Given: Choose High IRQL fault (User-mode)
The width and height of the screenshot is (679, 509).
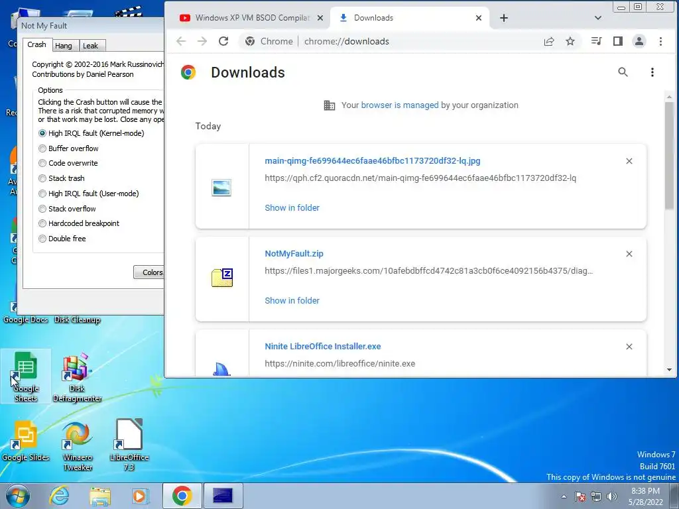Looking at the screenshot, I should (x=88, y=194).
